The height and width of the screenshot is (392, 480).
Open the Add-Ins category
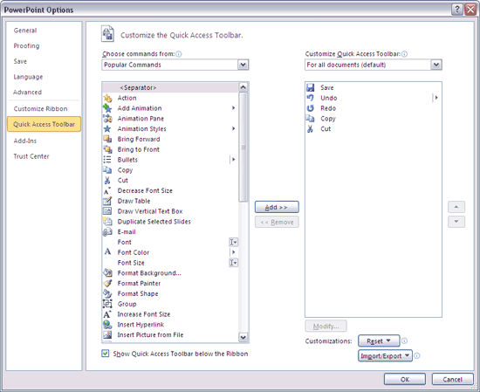[x=24, y=141]
